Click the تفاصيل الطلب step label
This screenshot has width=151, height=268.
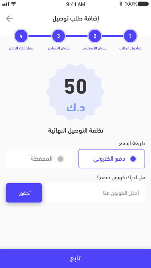click(x=130, y=48)
